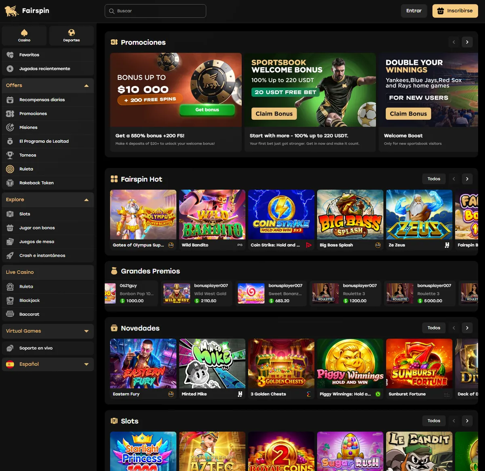
Task: Open Favoritos in sidebar
Action: [48, 55]
